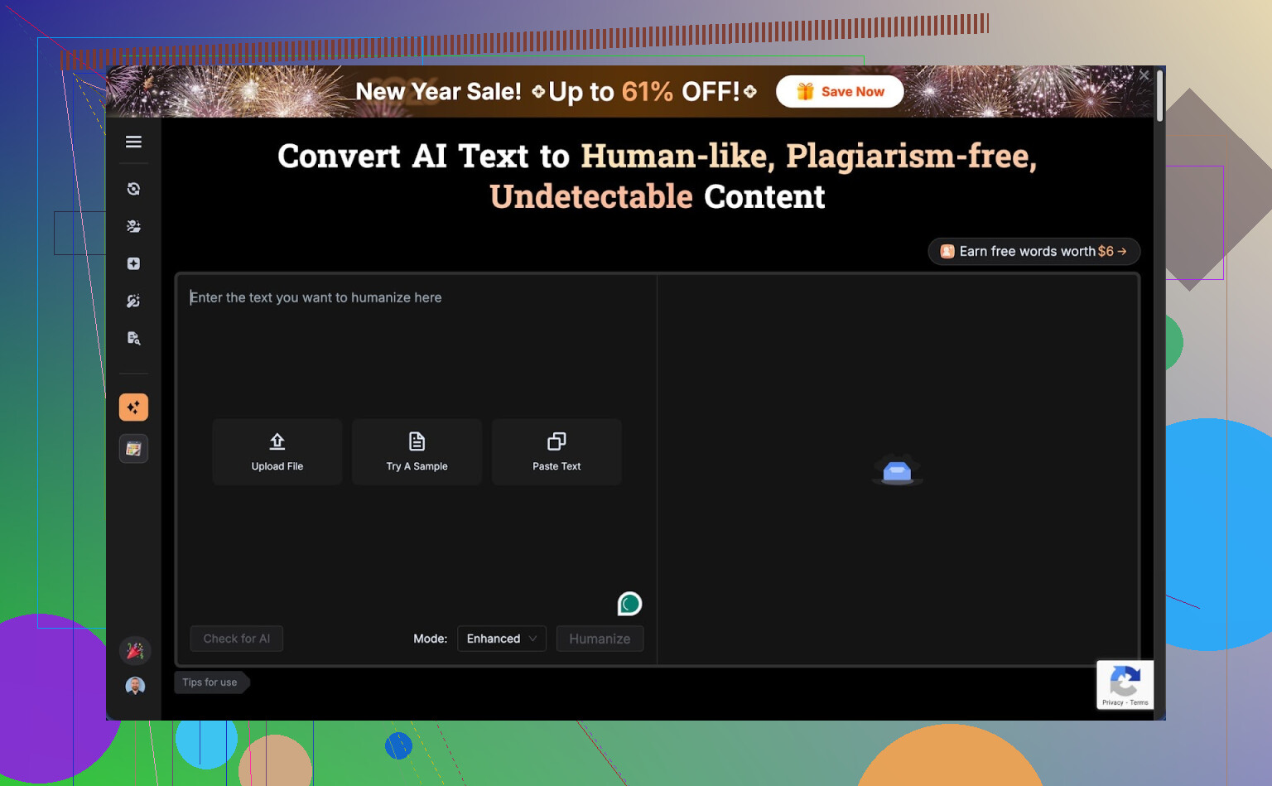Click the sparkle square icon in the sidebar

tap(133, 263)
